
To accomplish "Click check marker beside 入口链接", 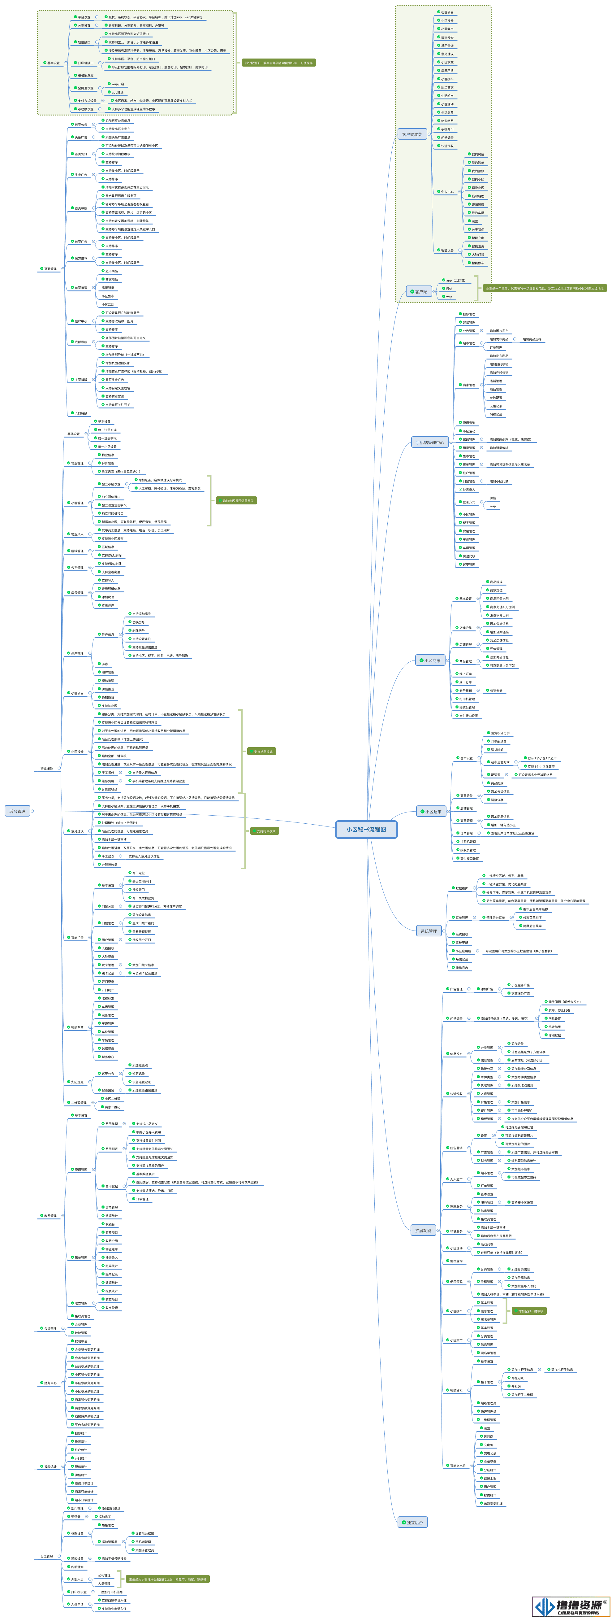I will (x=72, y=413).
